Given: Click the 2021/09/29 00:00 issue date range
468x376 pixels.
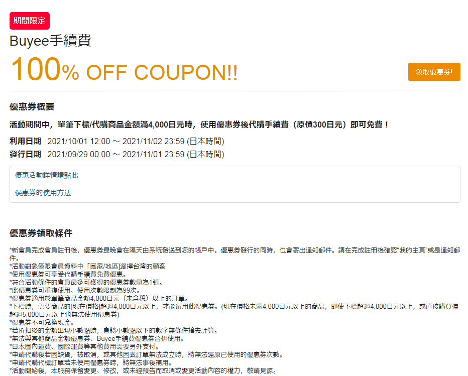Looking at the screenshot, I should (x=136, y=154).
